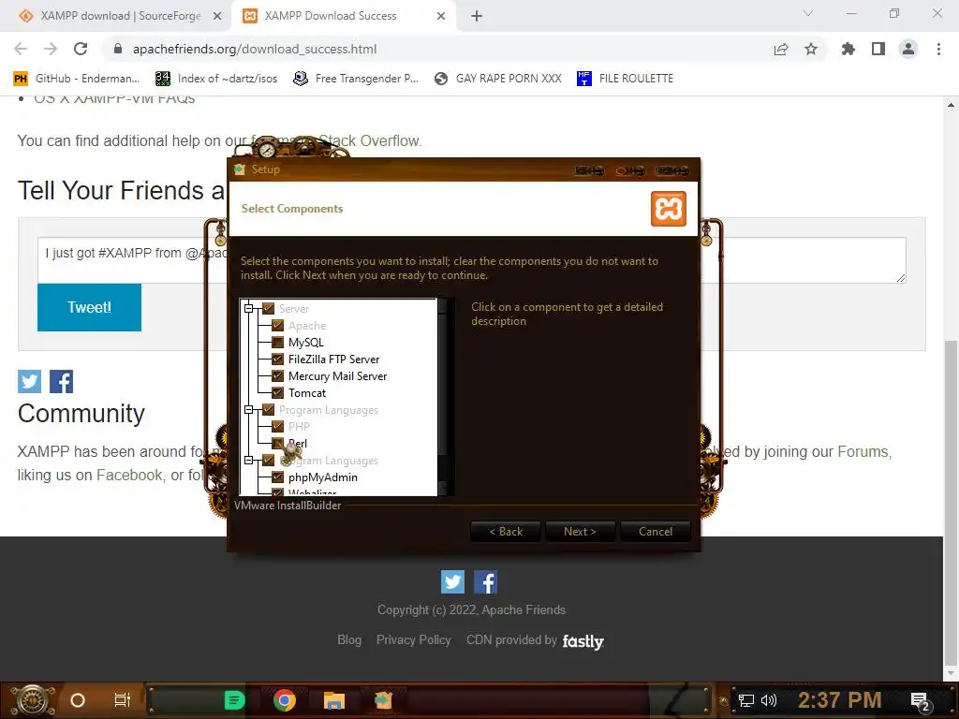Switch to XAMPP download SourceForge tab
This screenshot has width=959, height=719.
pos(121,16)
